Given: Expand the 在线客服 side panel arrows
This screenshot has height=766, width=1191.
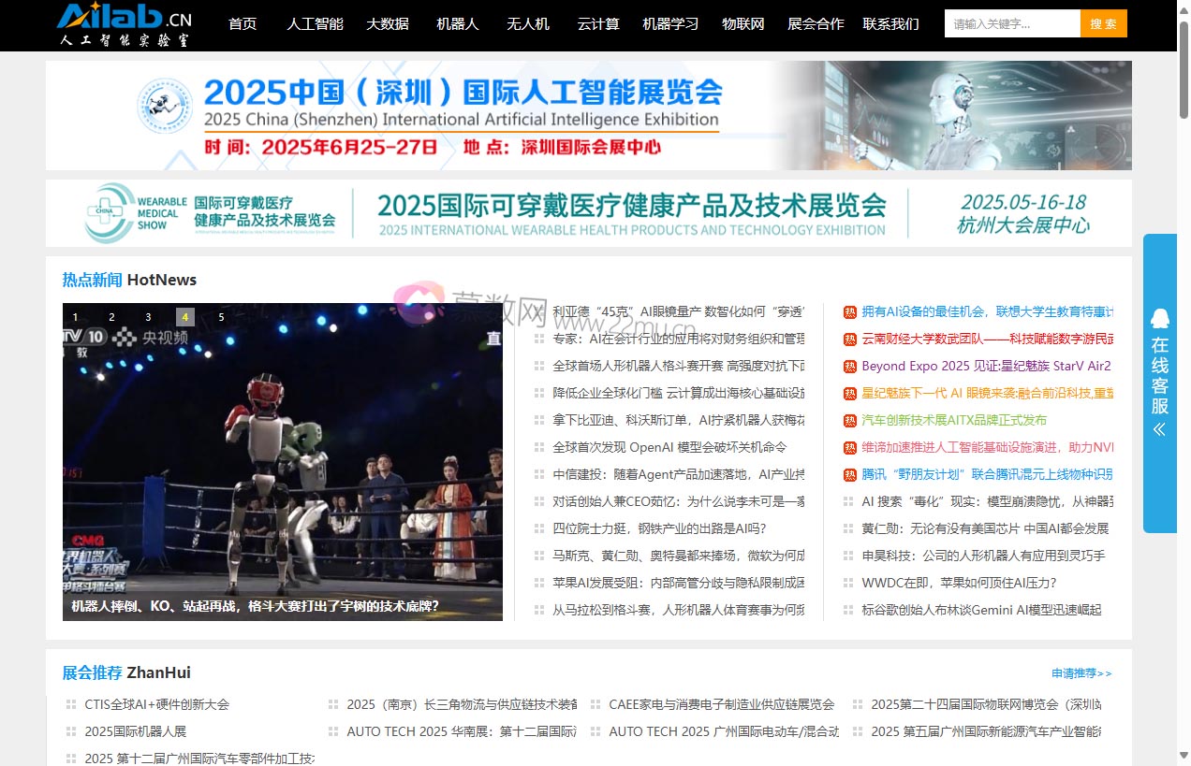Looking at the screenshot, I should coord(1159,429).
